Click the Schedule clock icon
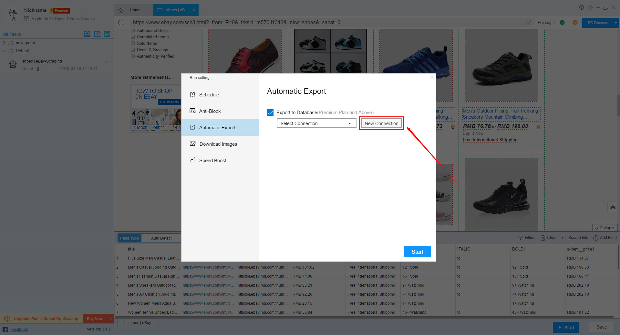620x335 pixels. click(x=192, y=94)
